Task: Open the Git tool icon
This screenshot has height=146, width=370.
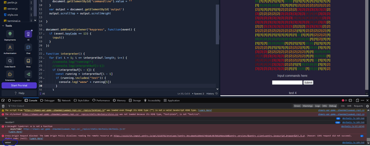Action: coord(28,75)
